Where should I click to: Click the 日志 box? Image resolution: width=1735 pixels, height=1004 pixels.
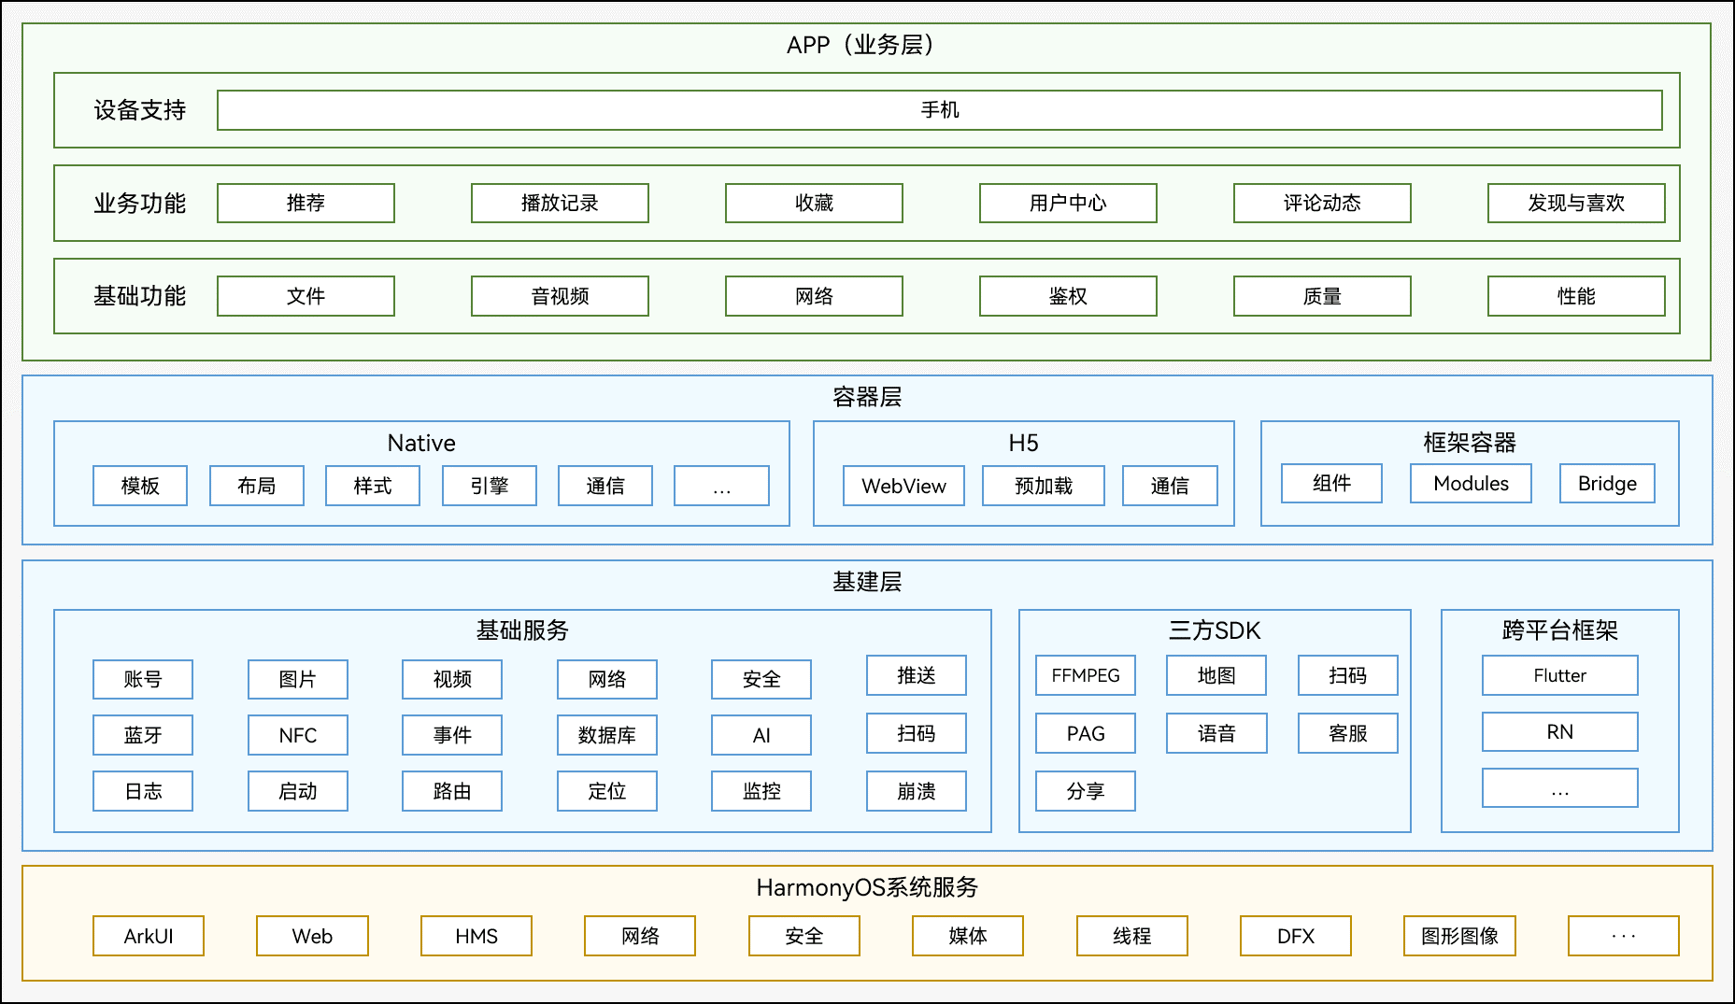pyautogui.click(x=143, y=791)
